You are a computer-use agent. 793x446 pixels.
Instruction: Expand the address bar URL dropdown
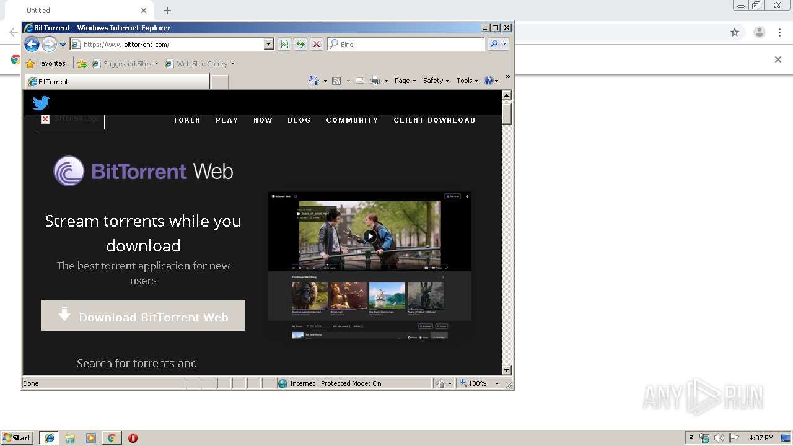[269, 45]
